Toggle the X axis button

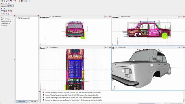click(8, 6)
